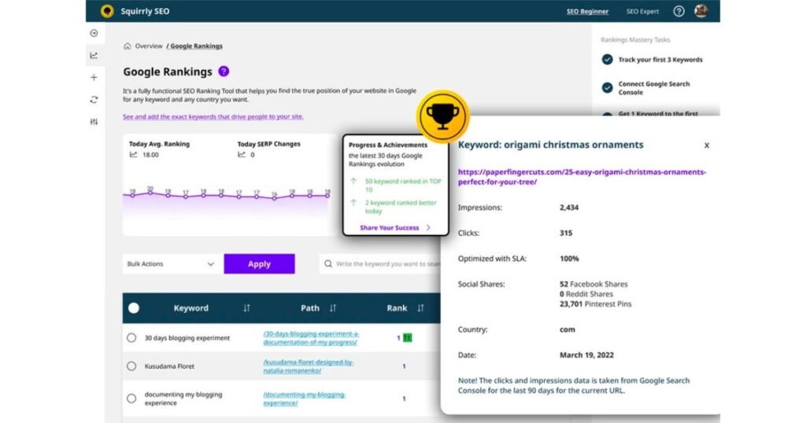Click the Progress & Achievements heading

[x=387, y=145]
